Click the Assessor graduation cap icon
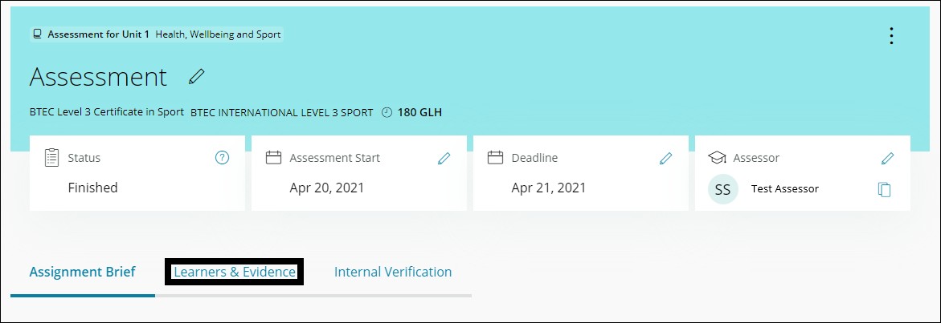This screenshot has height=323, width=941. 717,158
